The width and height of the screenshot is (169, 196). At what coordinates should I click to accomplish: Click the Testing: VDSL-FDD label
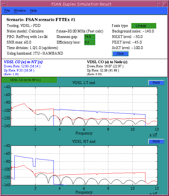coord(24,26)
